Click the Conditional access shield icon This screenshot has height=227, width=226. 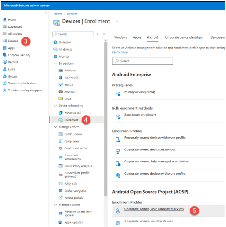pos(61,148)
